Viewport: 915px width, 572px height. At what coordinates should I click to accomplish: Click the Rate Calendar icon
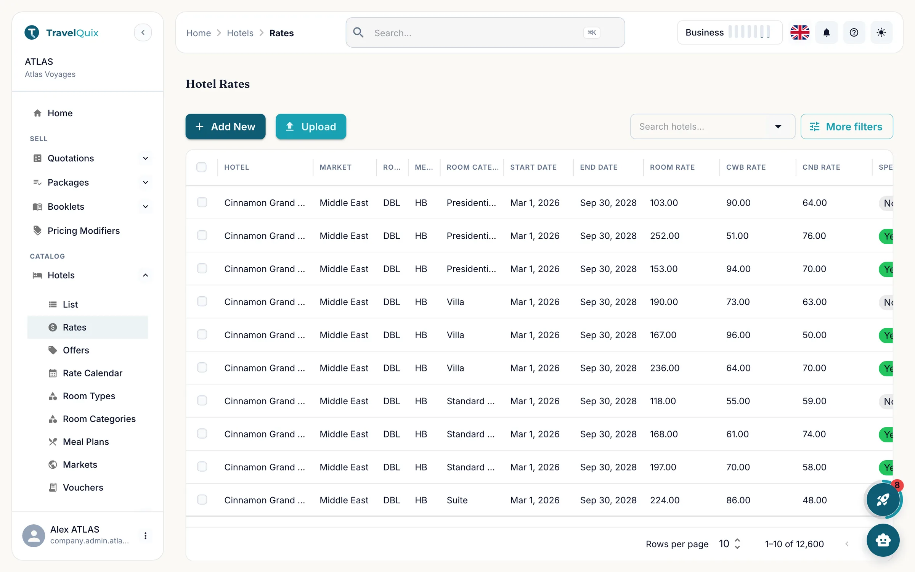[x=53, y=373]
